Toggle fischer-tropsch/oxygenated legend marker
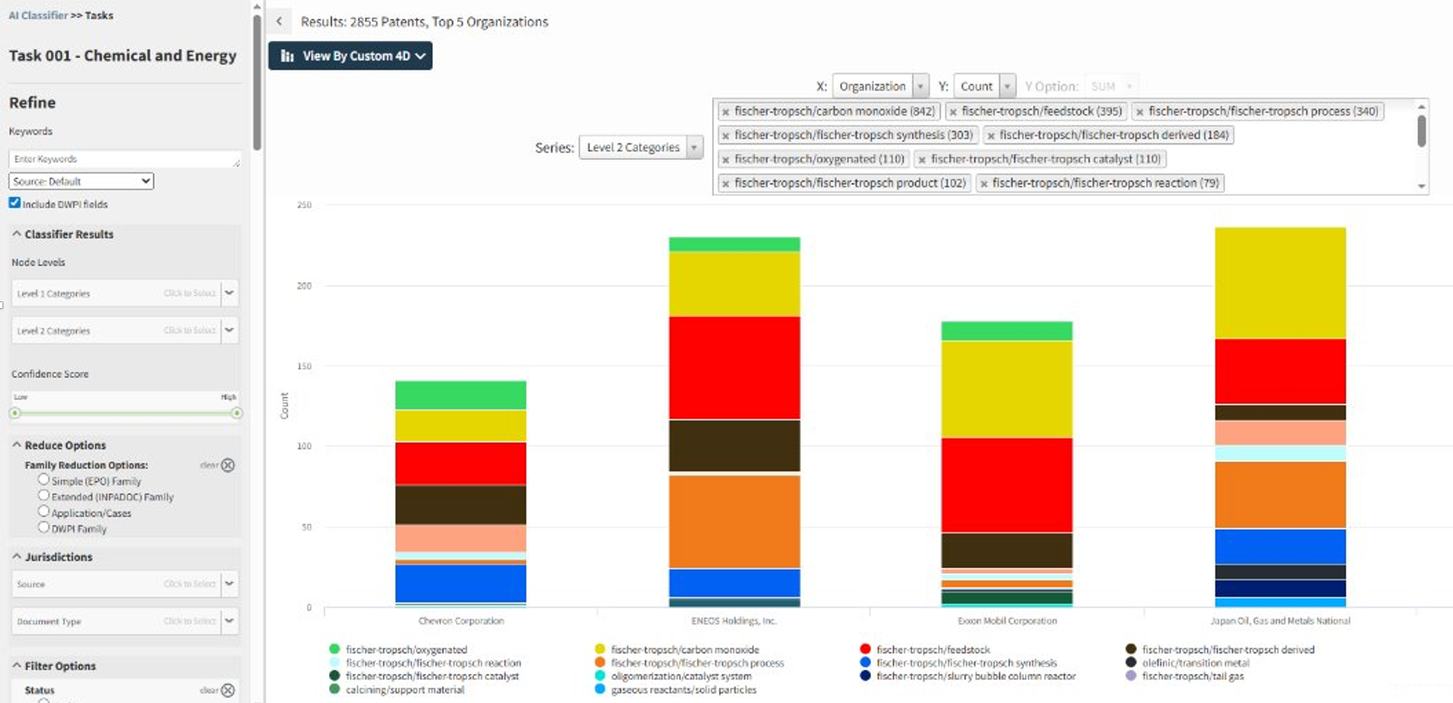This screenshot has height=703, width=1453. coord(334,650)
